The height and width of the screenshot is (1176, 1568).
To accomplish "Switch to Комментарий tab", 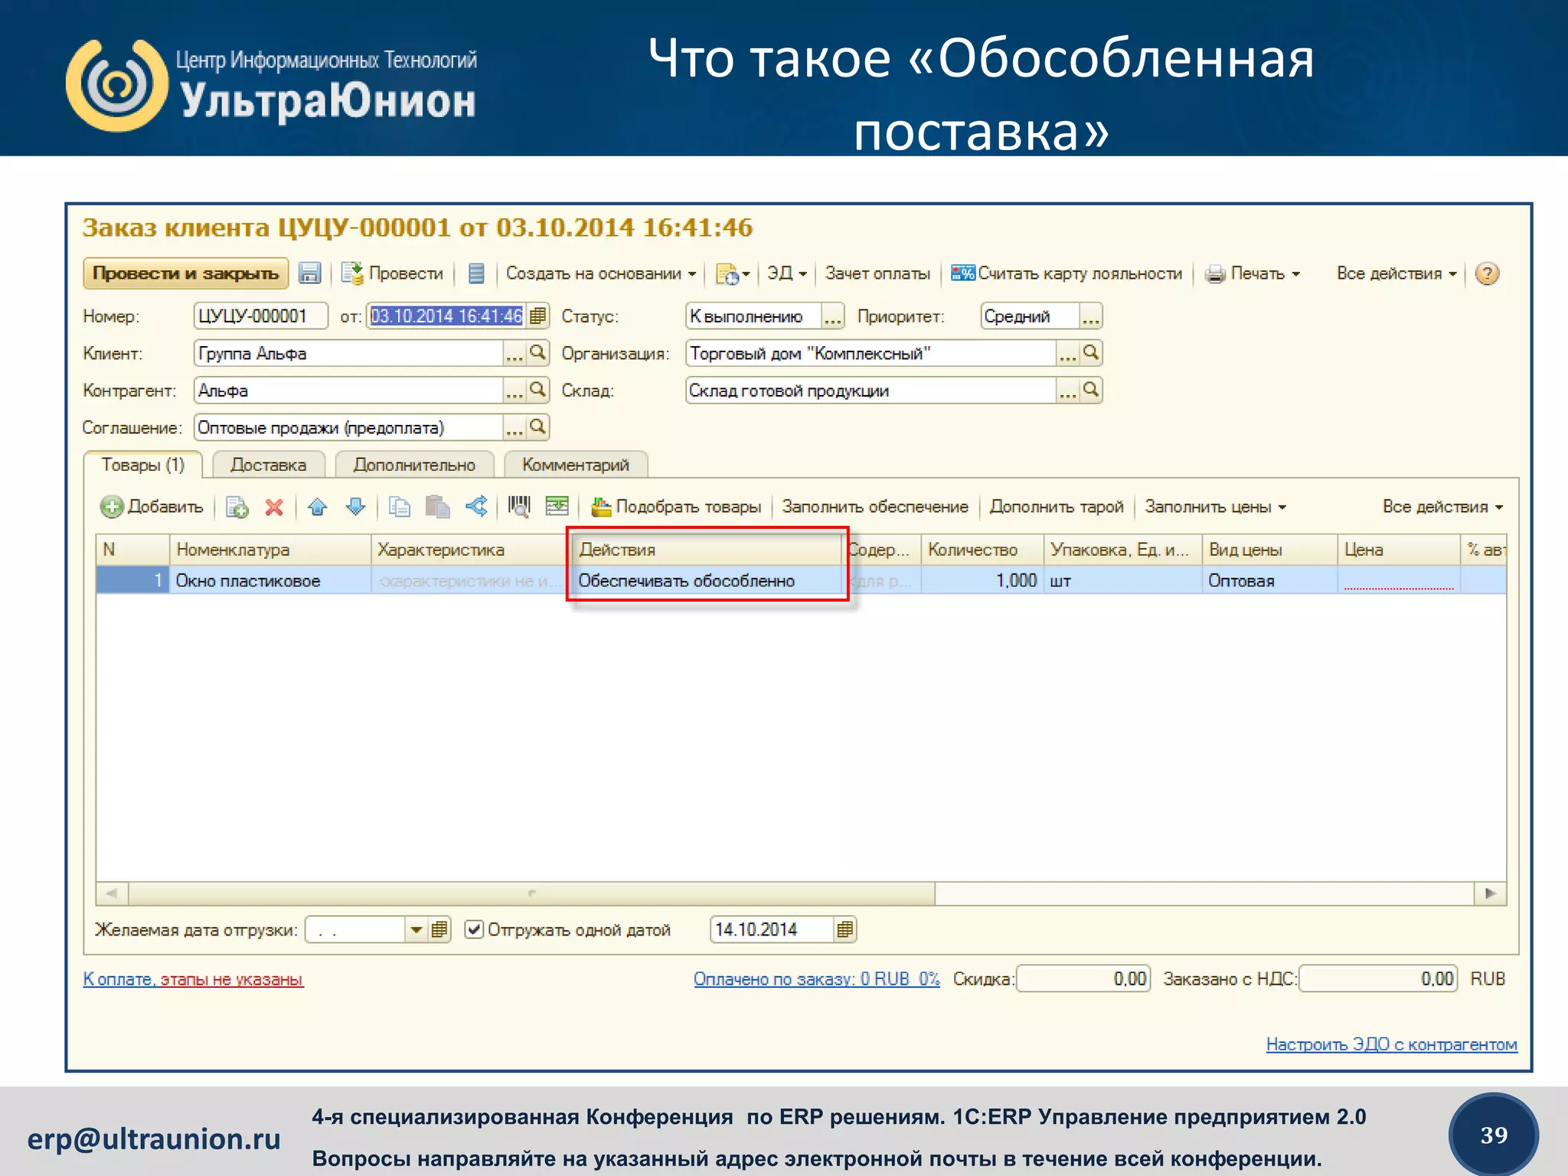I will (576, 465).
